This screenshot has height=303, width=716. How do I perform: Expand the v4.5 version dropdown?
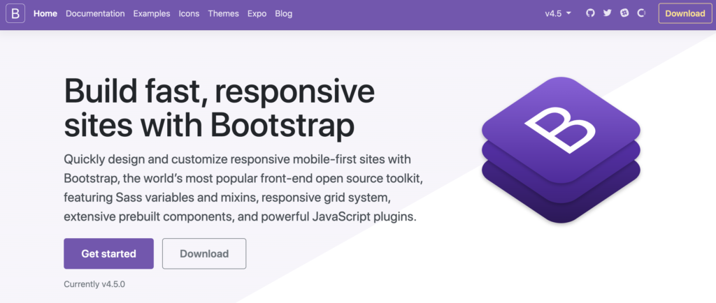pyautogui.click(x=558, y=14)
